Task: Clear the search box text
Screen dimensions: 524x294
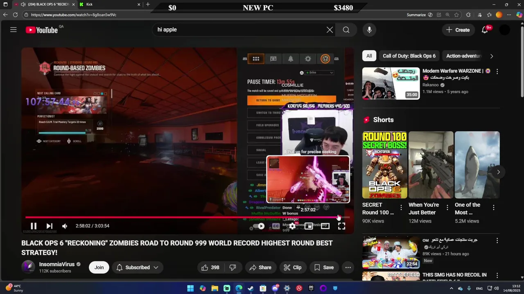Action: pyautogui.click(x=330, y=30)
